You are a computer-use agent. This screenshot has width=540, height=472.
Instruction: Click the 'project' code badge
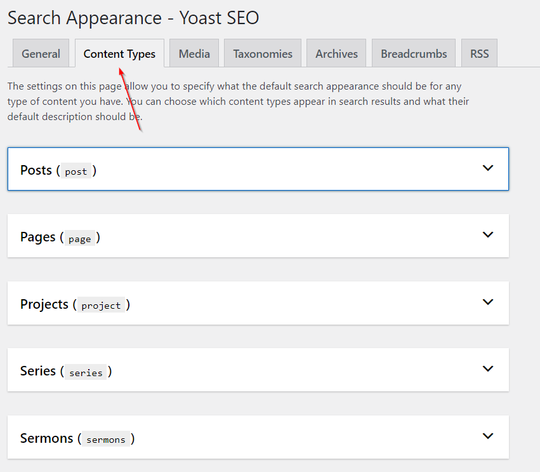(x=101, y=306)
